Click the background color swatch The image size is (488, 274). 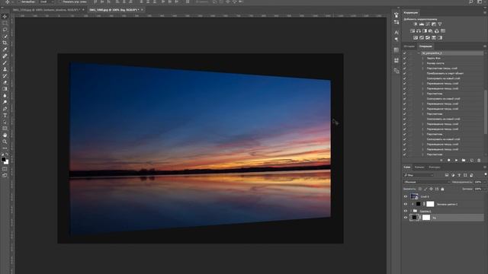pos(6,162)
